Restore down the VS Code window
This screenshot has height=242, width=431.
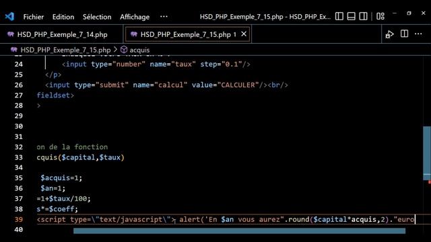[x=409, y=13]
